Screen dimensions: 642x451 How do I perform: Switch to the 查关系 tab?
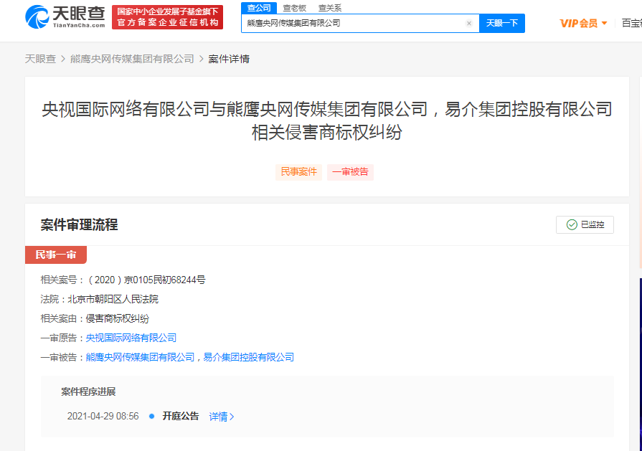coord(329,8)
